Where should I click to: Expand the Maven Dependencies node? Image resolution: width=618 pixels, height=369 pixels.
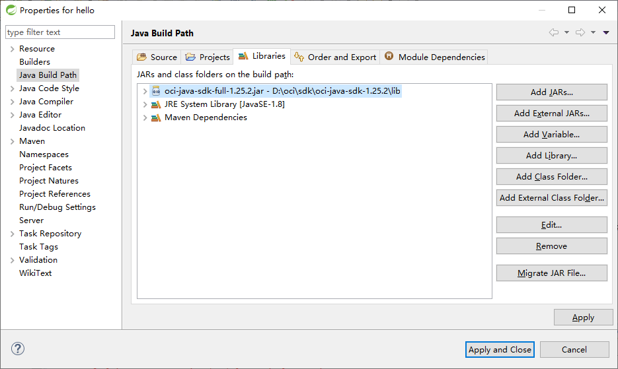(x=145, y=117)
